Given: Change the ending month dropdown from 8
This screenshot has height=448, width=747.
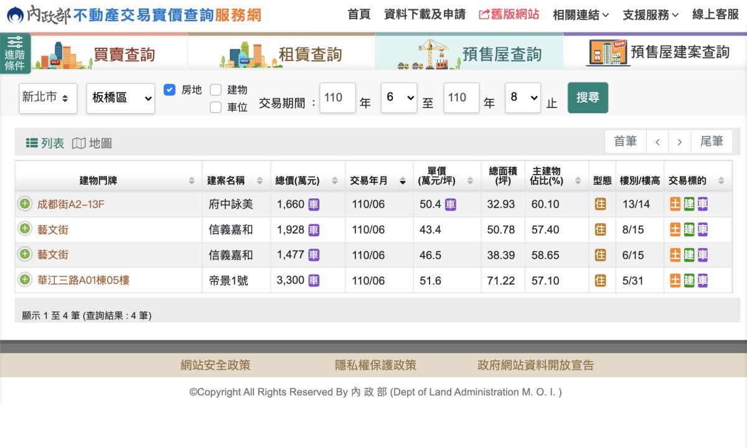Looking at the screenshot, I should click(523, 98).
